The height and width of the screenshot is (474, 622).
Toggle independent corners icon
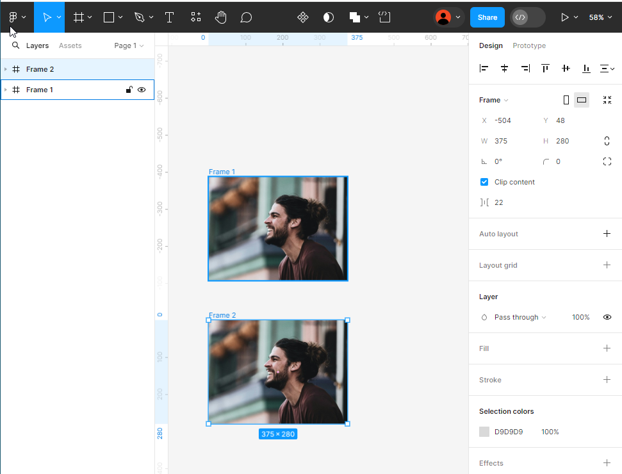coord(607,161)
